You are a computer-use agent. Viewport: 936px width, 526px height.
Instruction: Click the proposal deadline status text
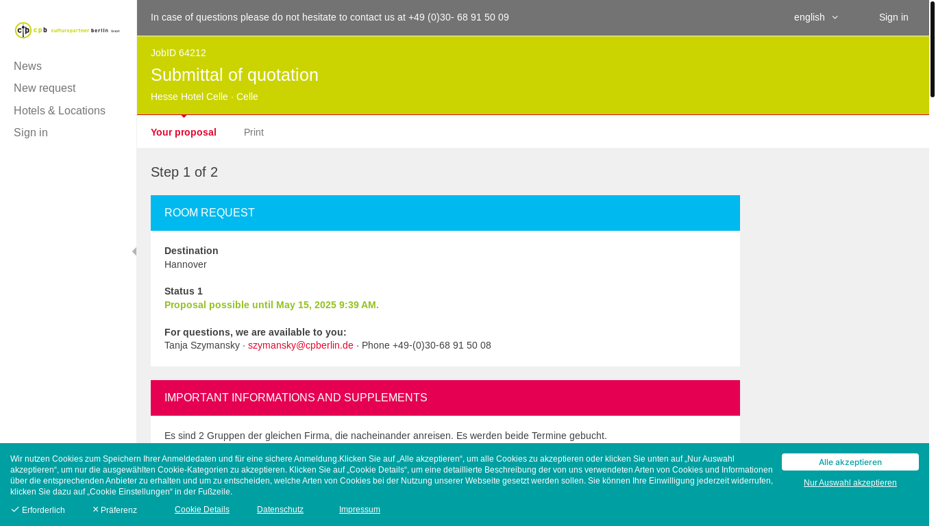[x=271, y=305]
